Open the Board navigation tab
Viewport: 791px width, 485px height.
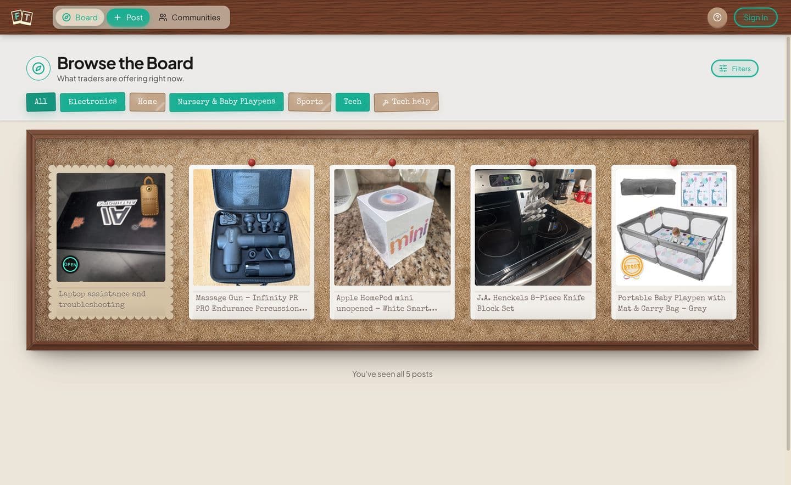tap(80, 18)
